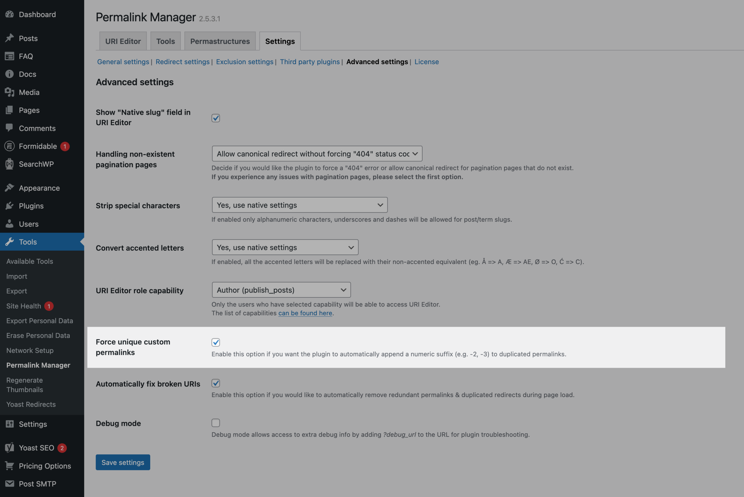
Task: Click the Comments speech bubble icon
Action: pyautogui.click(x=10, y=128)
